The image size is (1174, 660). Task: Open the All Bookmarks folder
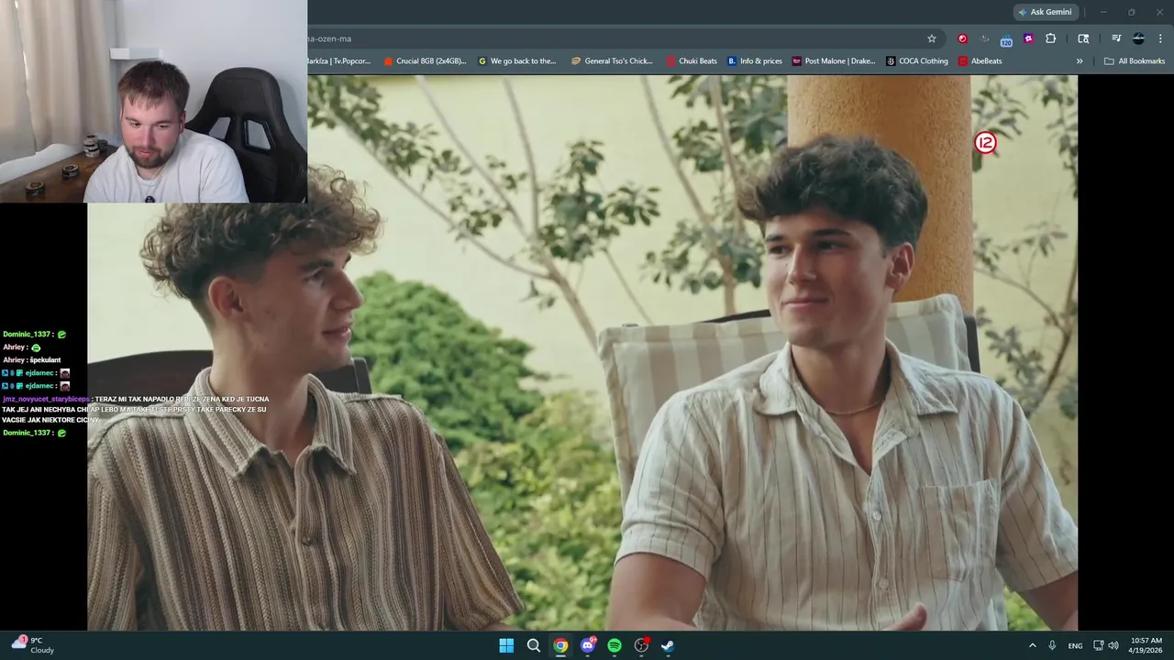[1135, 61]
